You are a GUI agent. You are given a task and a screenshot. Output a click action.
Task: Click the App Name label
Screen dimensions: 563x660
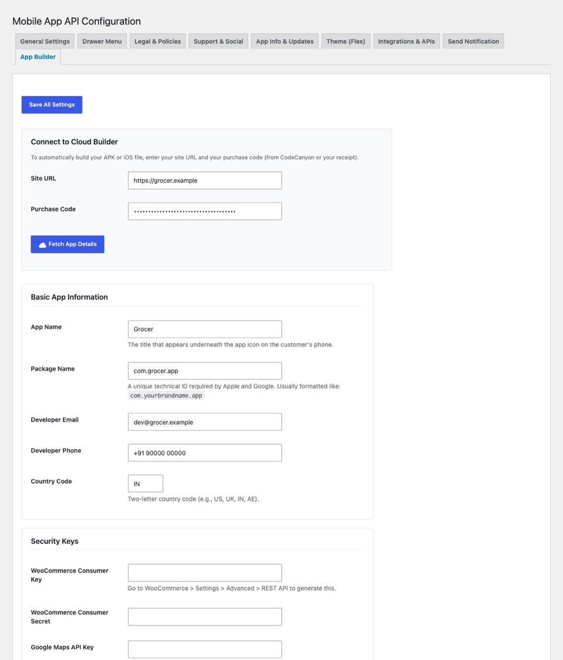(x=46, y=327)
